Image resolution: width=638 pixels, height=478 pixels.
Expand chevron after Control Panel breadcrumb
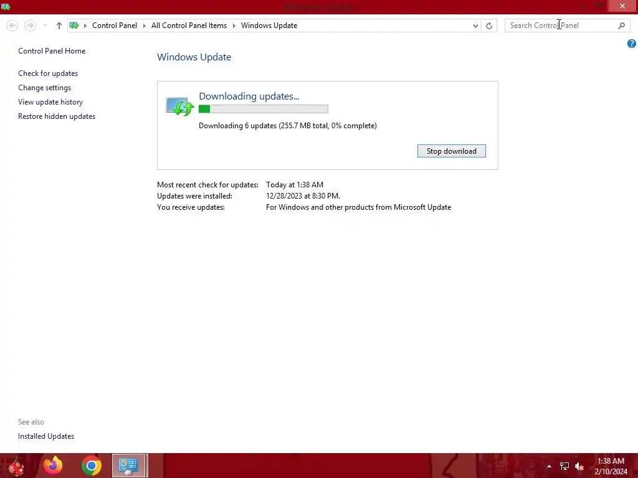pyautogui.click(x=144, y=26)
